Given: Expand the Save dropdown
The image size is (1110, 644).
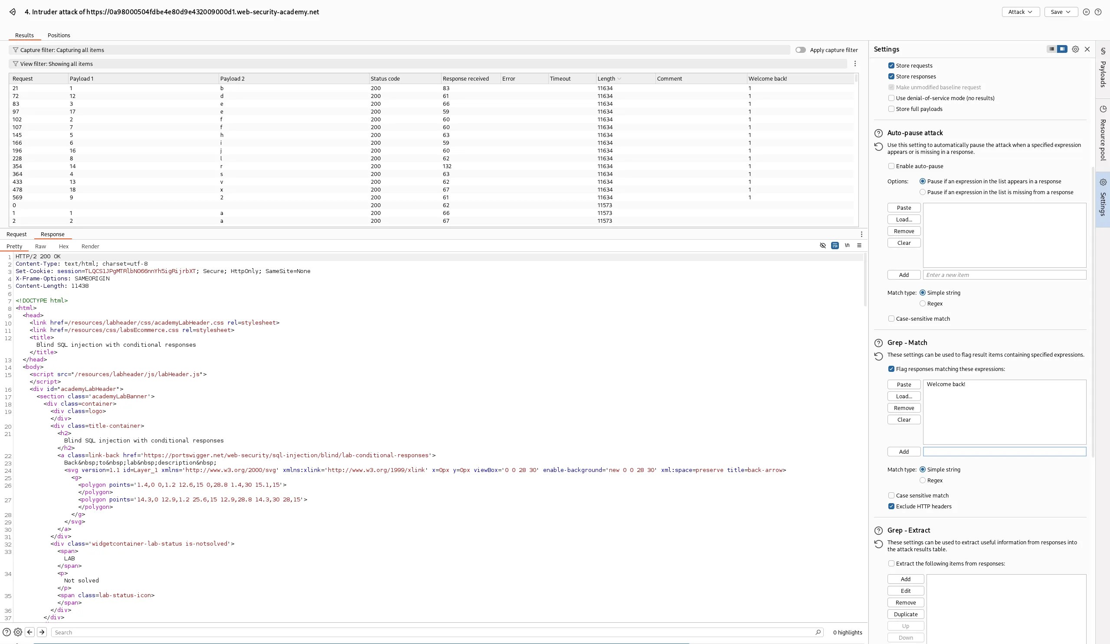Looking at the screenshot, I should [x=1061, y=12].
